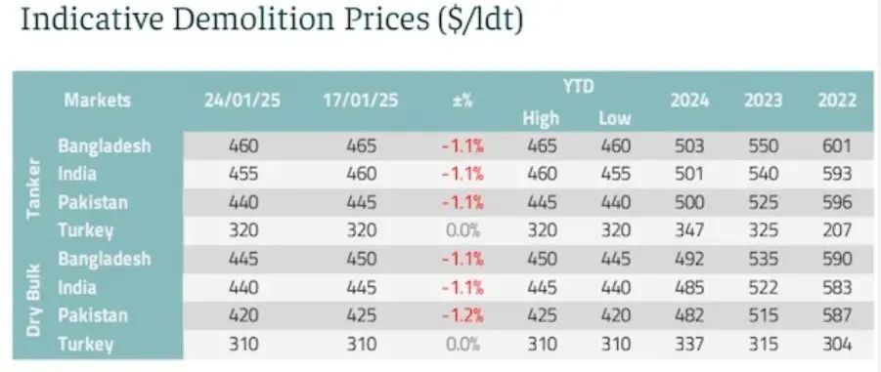Click the Markets column header

coord(97,101)
